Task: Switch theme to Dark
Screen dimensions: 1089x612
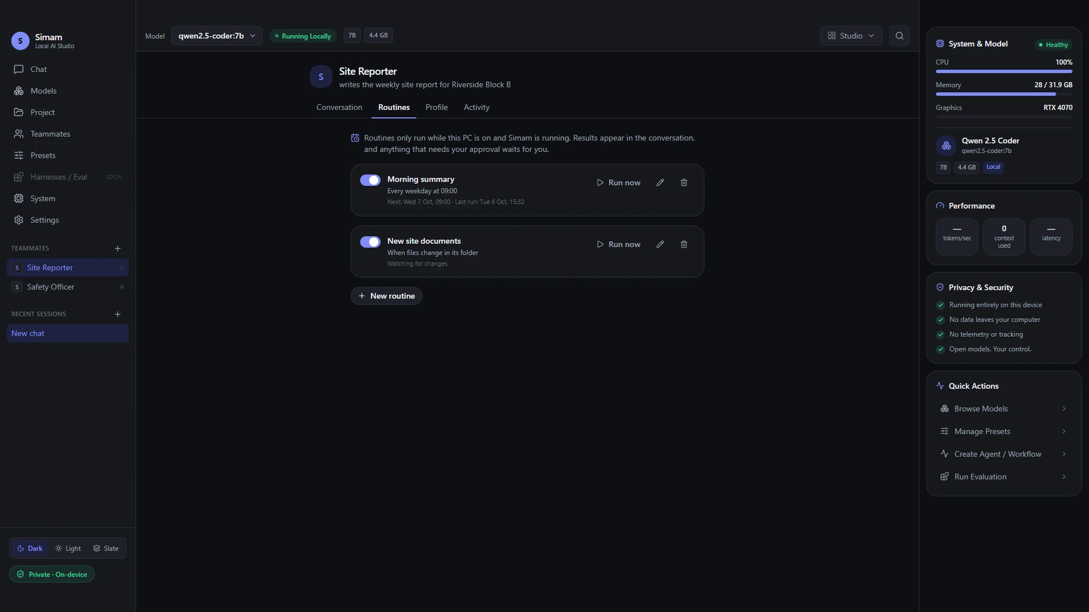Action: pyautogui.click(x=30, y=549)
